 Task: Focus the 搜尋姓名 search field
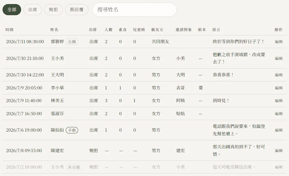click(135, 10)
